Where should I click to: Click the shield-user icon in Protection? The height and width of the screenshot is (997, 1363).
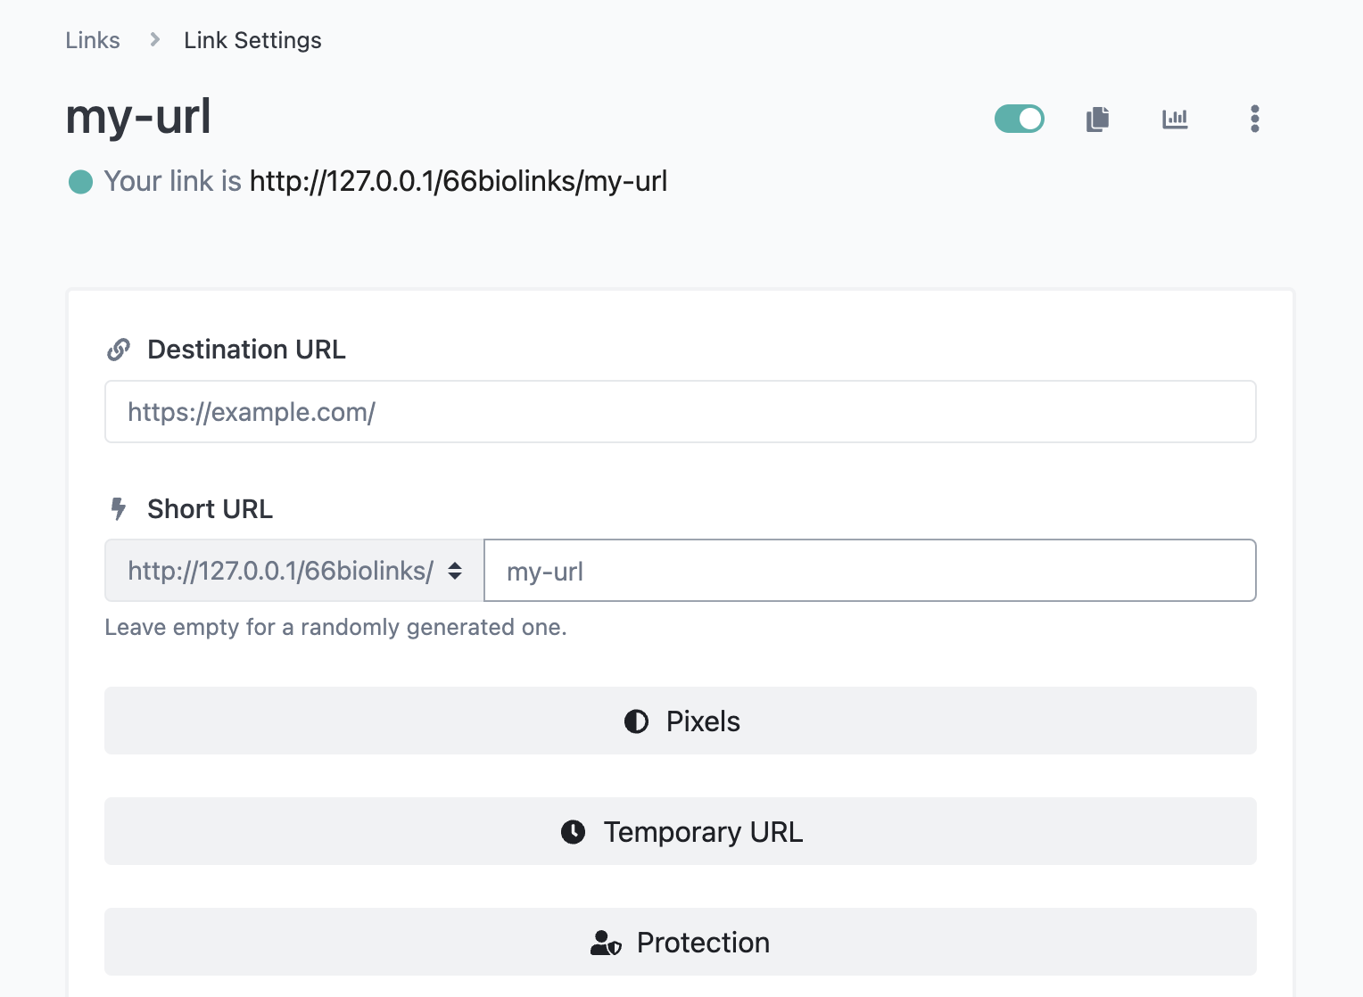[x=606, y=943]
